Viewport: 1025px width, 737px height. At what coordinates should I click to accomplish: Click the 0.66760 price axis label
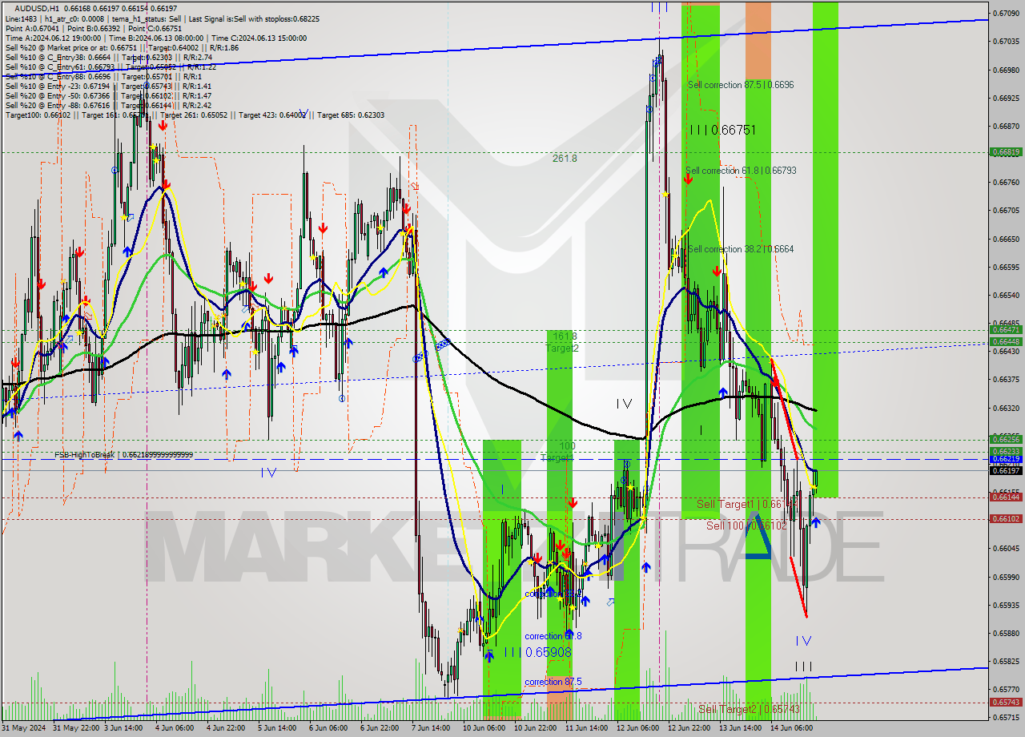tap(1007, 182)
